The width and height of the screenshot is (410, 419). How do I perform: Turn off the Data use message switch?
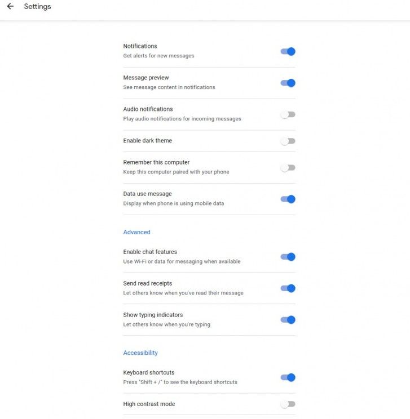[288, 199]
